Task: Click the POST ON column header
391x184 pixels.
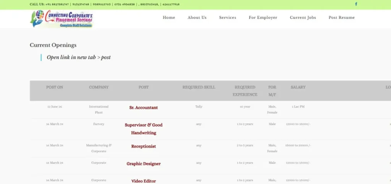Action: point(55,87)
